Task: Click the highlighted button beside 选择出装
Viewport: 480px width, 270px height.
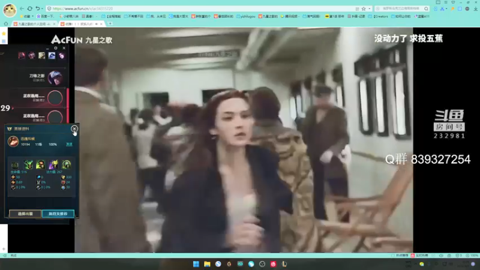Action: tap(58, 214)
